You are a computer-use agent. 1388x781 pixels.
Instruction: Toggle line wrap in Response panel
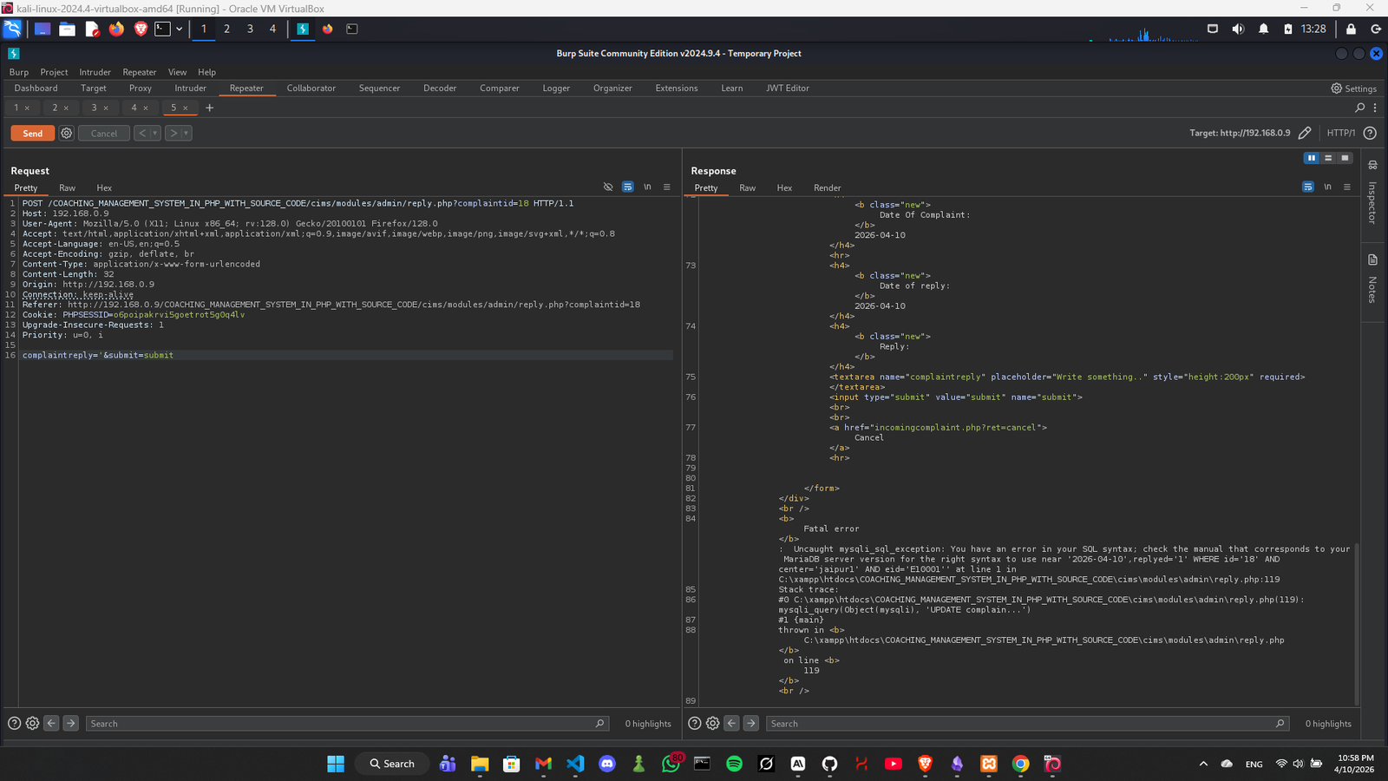tap(1307, 187)
